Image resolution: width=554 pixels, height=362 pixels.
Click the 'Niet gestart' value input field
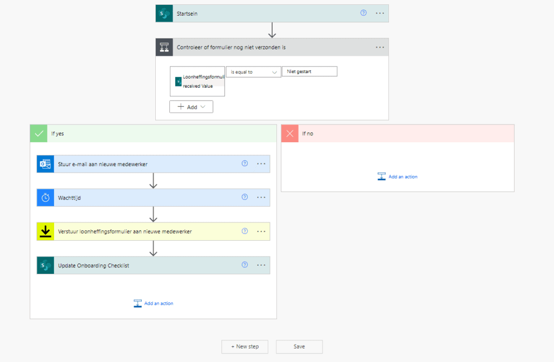click(x=313, y=71)
